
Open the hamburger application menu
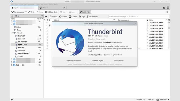coord(167,12)
